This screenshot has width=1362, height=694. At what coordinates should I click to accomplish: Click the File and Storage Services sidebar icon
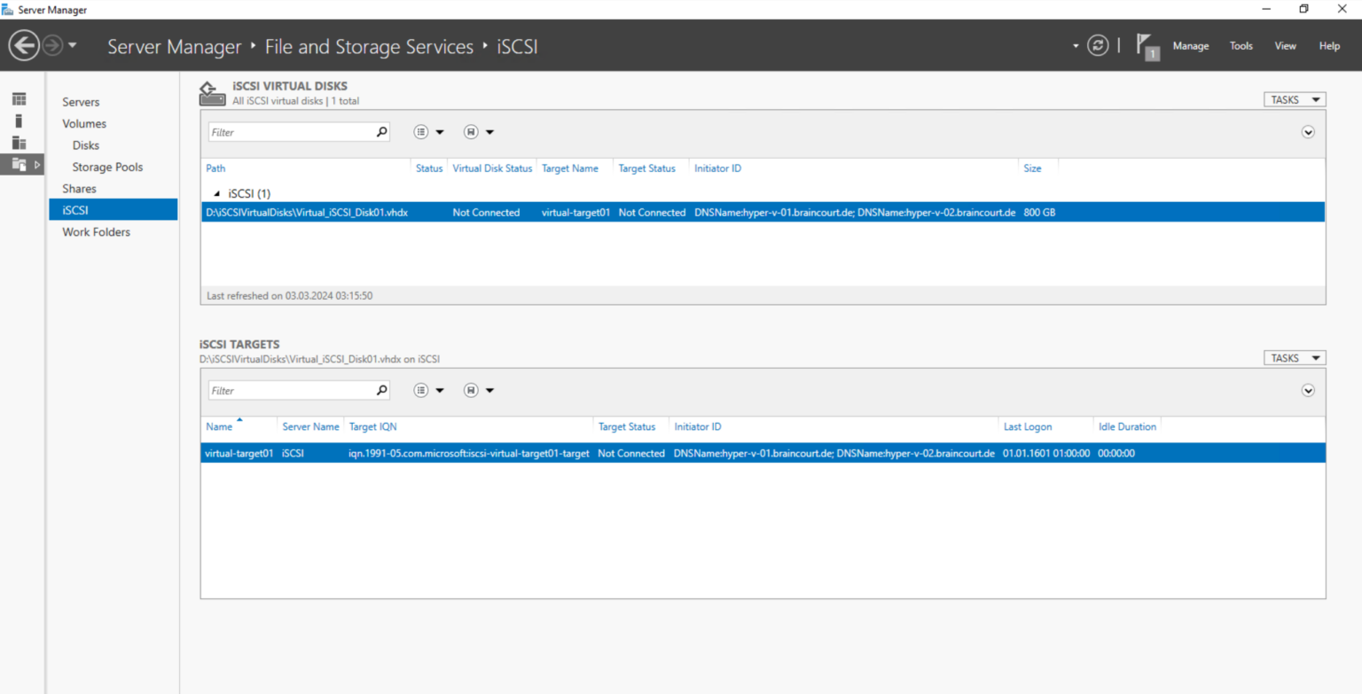click(19, 165)
